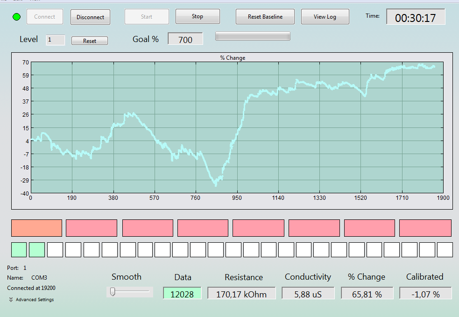Click the Disconnect button

pyautogui.click(x=90, y=17)
